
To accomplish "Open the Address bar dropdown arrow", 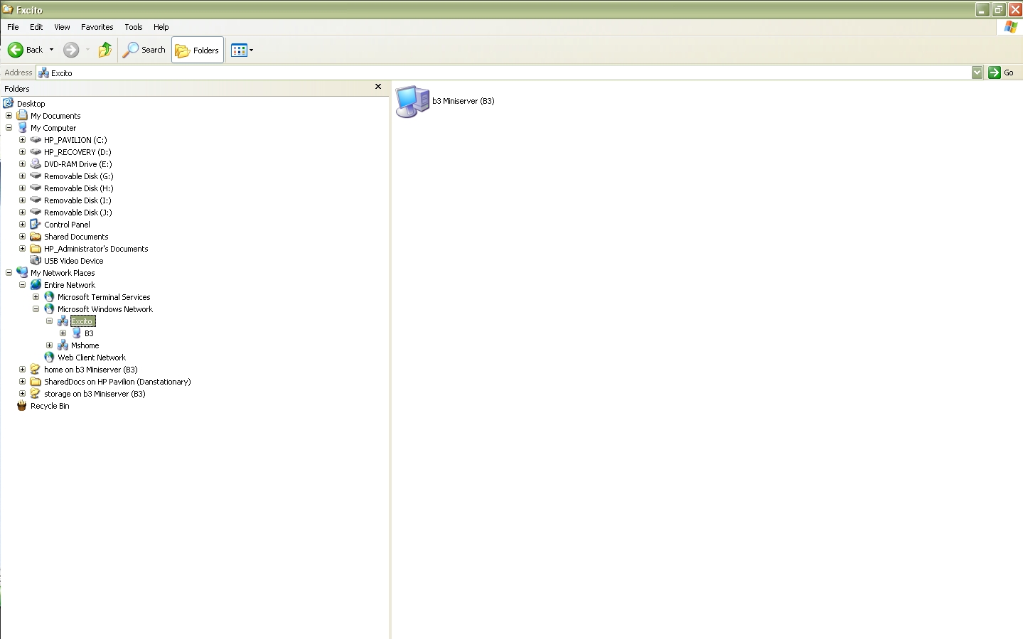I will click(x=977, y=73).
